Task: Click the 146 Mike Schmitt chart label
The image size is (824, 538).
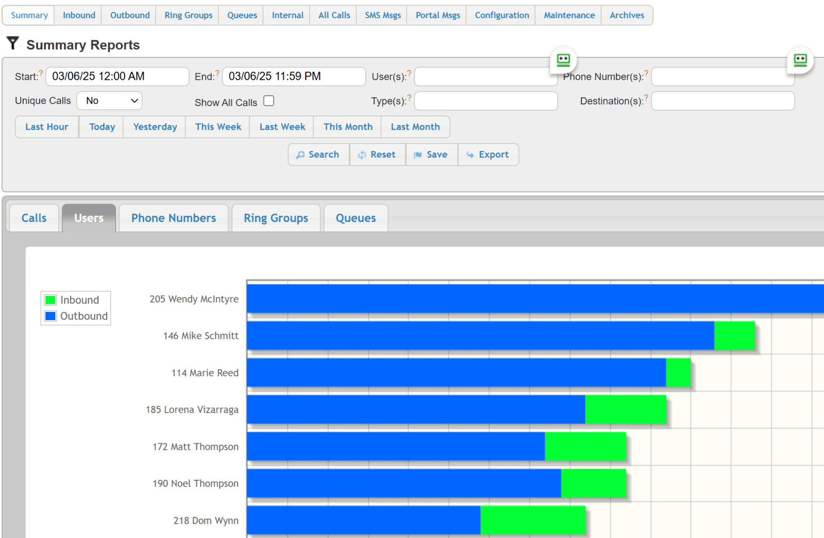Action: coord(201,336)
